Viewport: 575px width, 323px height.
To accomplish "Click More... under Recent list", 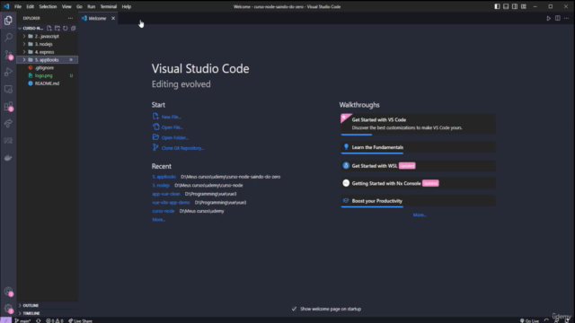I will coord(159,219).
